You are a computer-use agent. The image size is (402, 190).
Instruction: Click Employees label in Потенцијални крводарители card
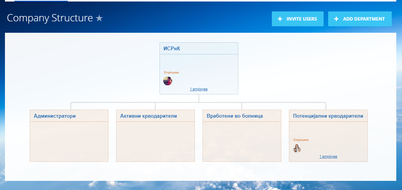301,140
